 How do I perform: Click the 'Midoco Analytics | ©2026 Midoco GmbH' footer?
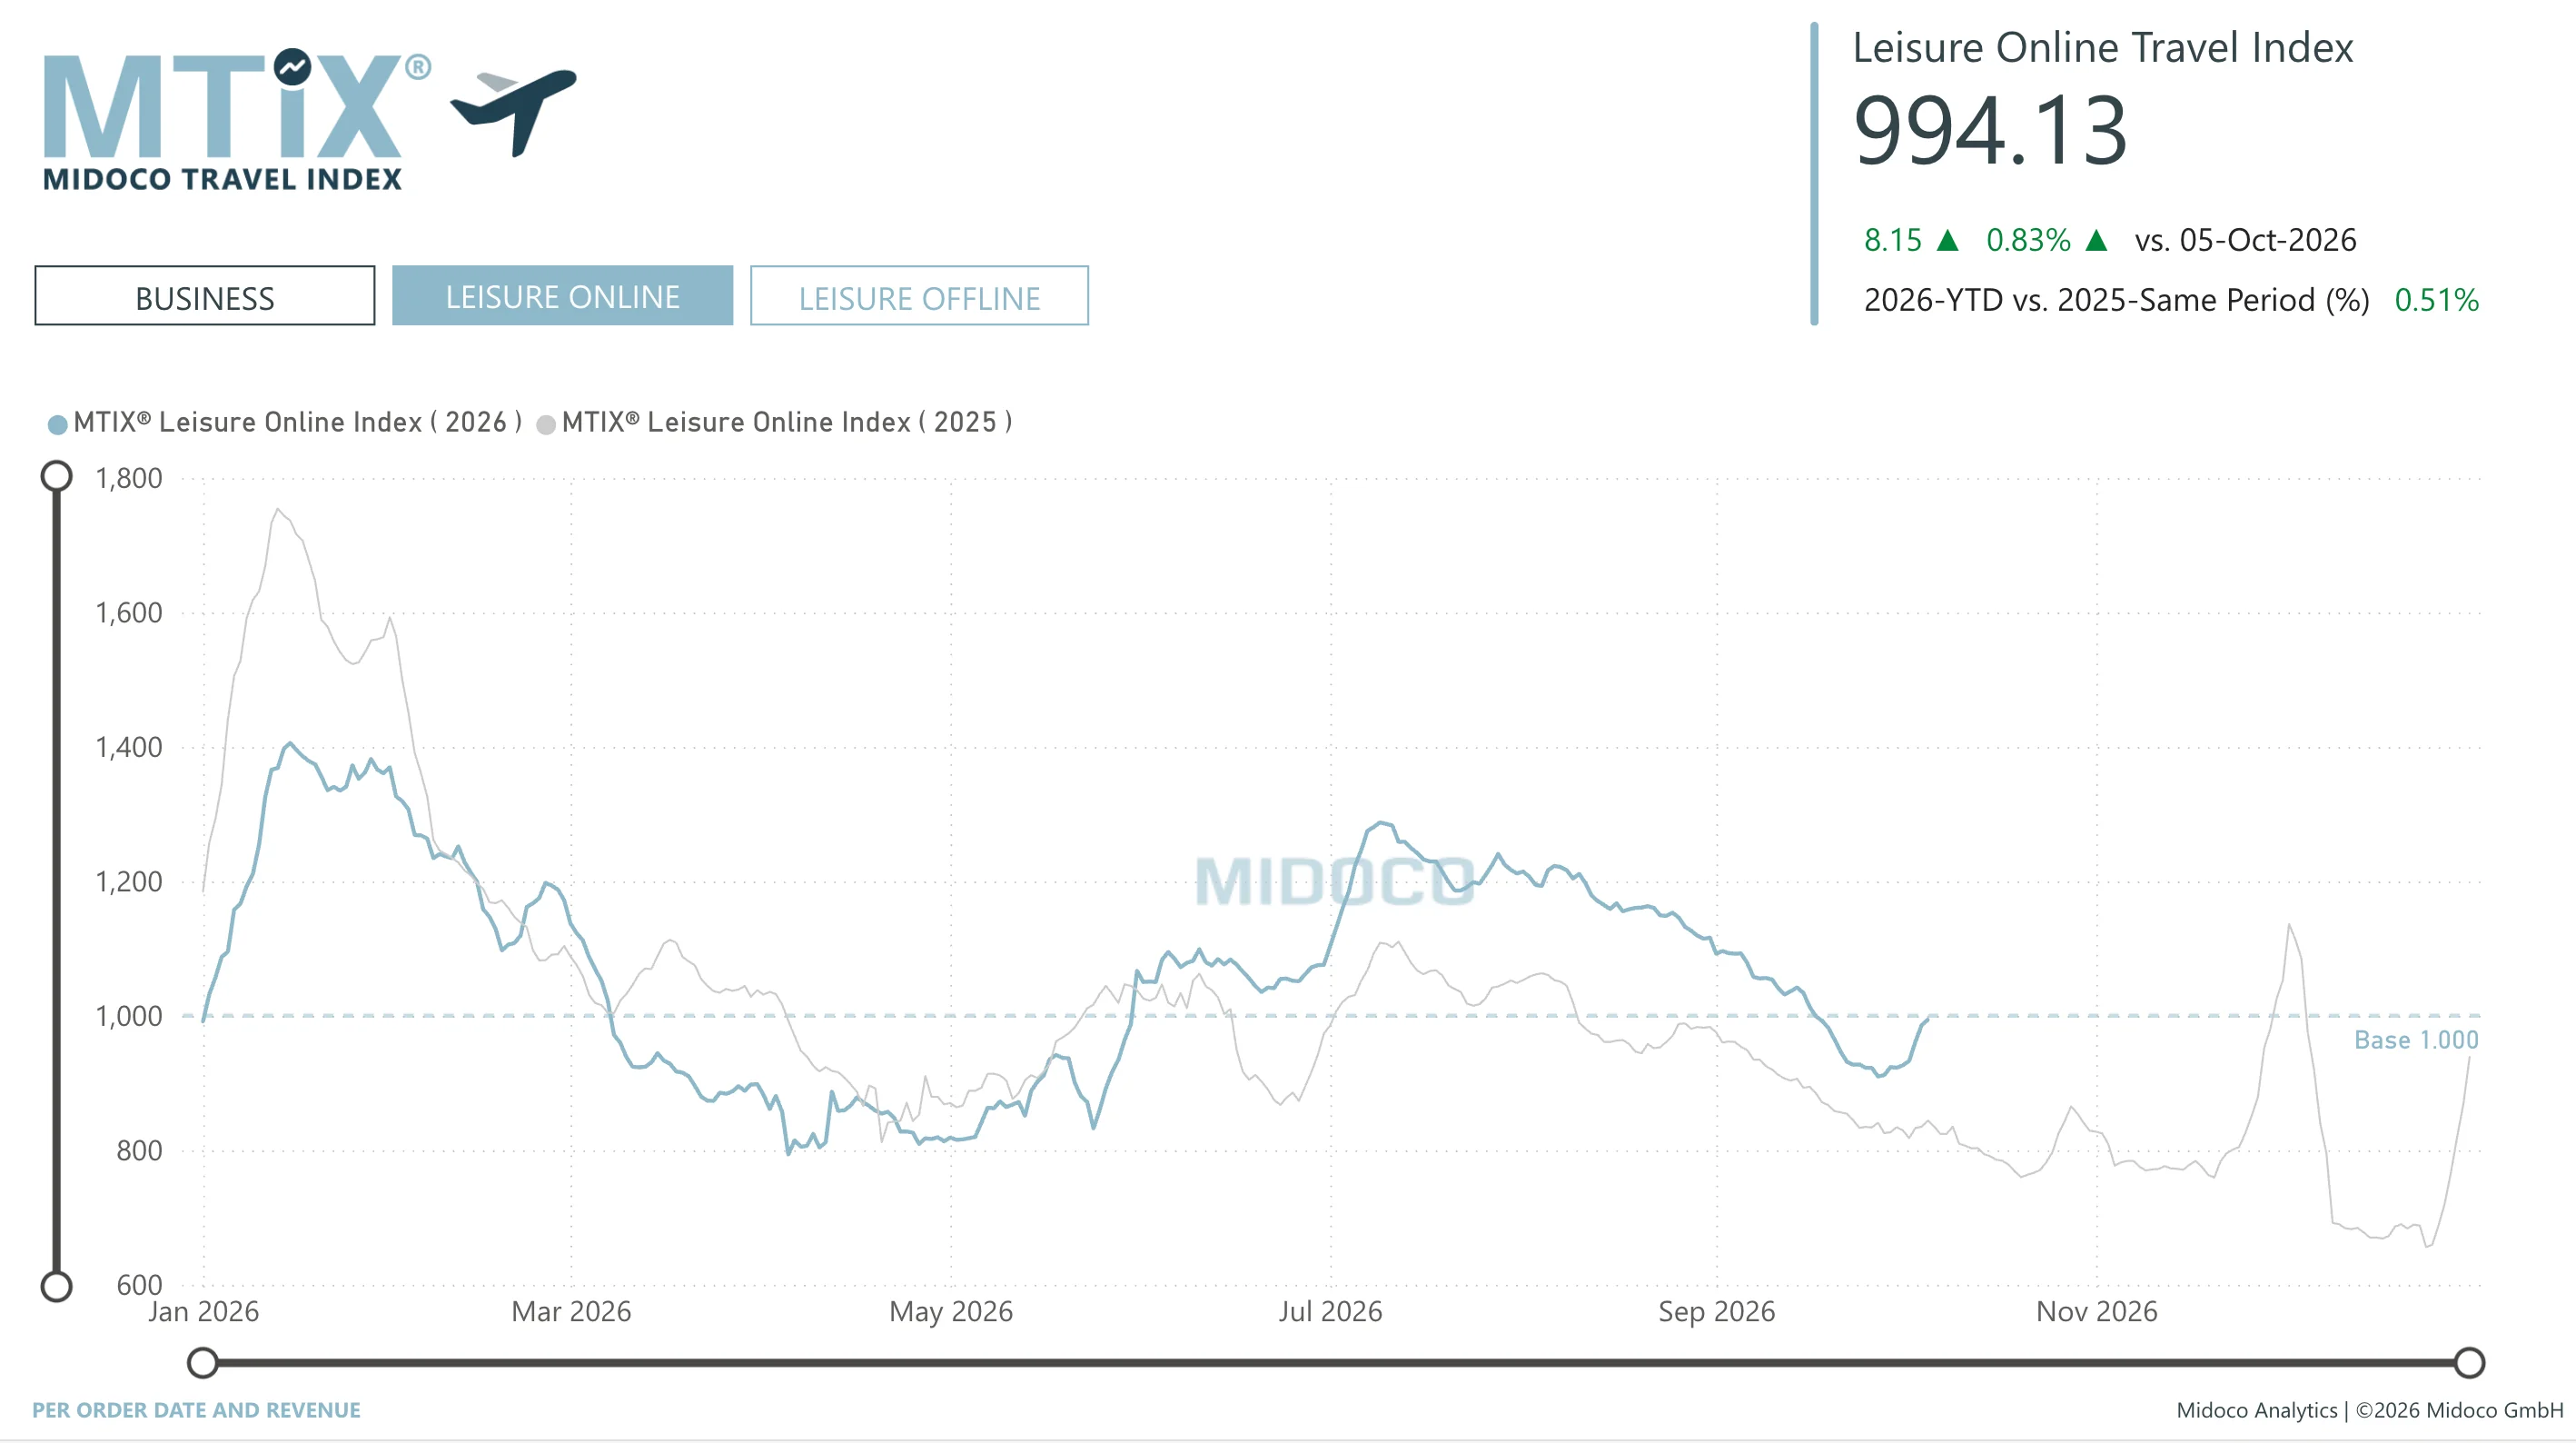coord(2369,1410)
